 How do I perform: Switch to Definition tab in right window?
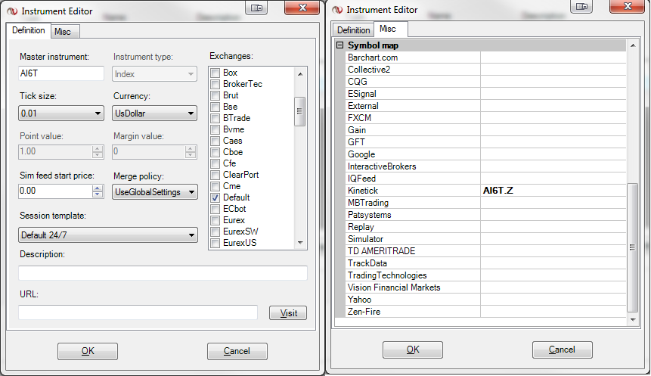pyautogui.click(x=353, y=30)
